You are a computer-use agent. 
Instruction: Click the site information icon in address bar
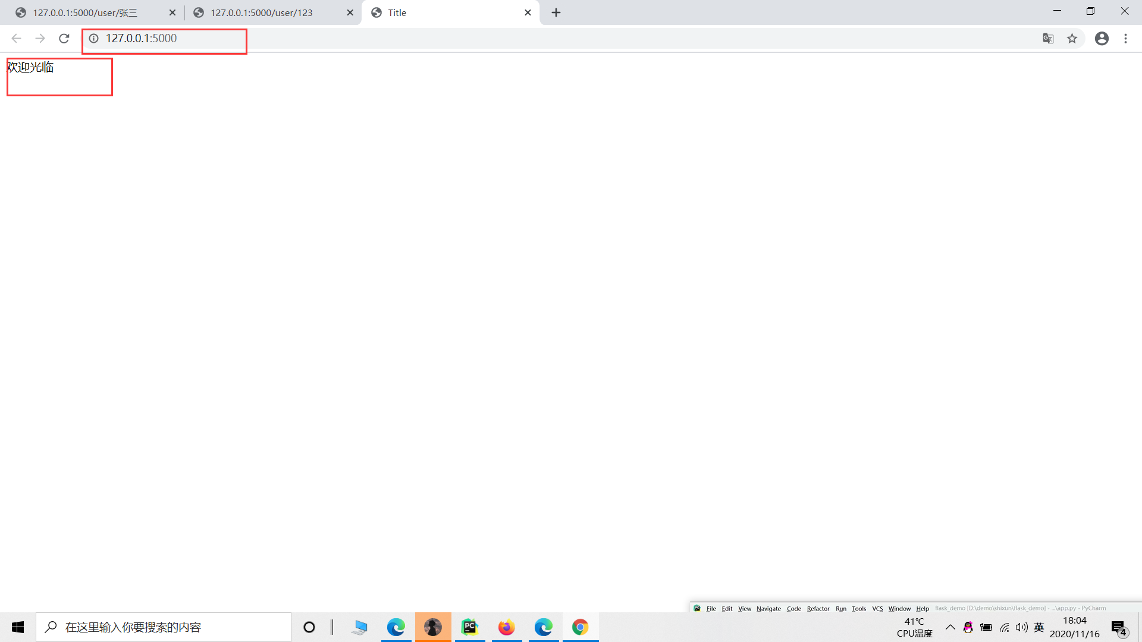pos(93,39)
